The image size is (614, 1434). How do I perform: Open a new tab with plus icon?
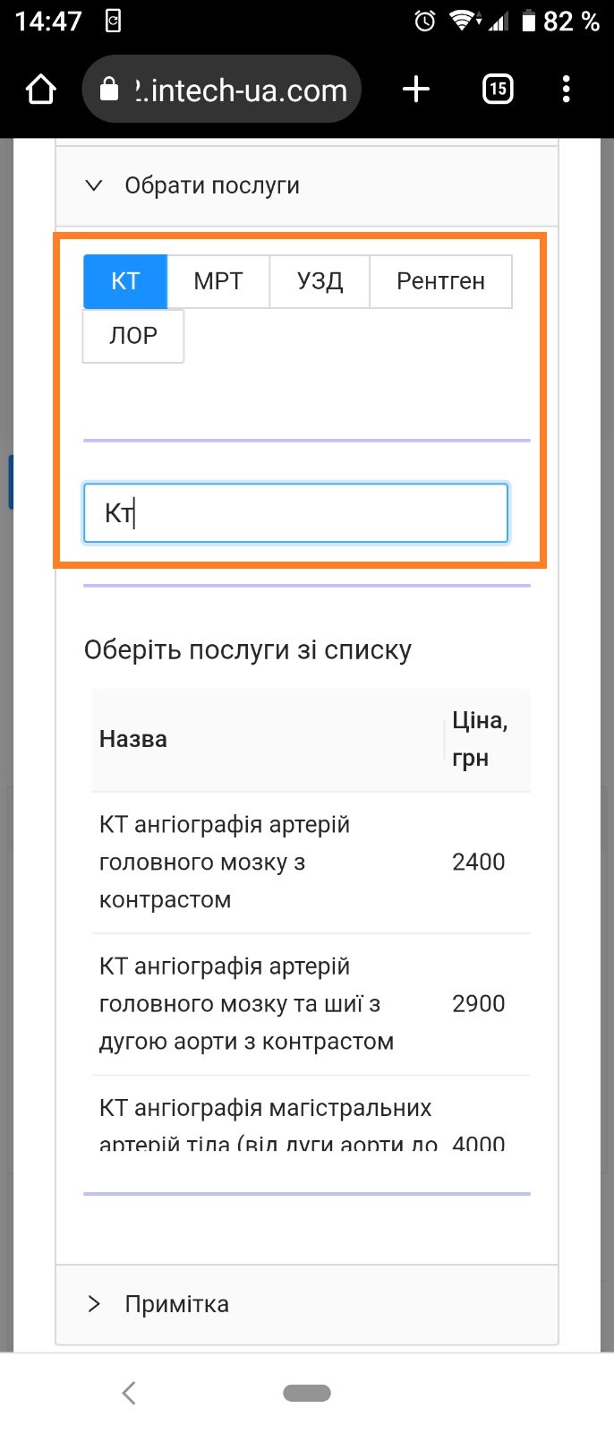416,90
